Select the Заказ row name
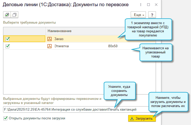The image size is (191, 125). coord(59,39)
